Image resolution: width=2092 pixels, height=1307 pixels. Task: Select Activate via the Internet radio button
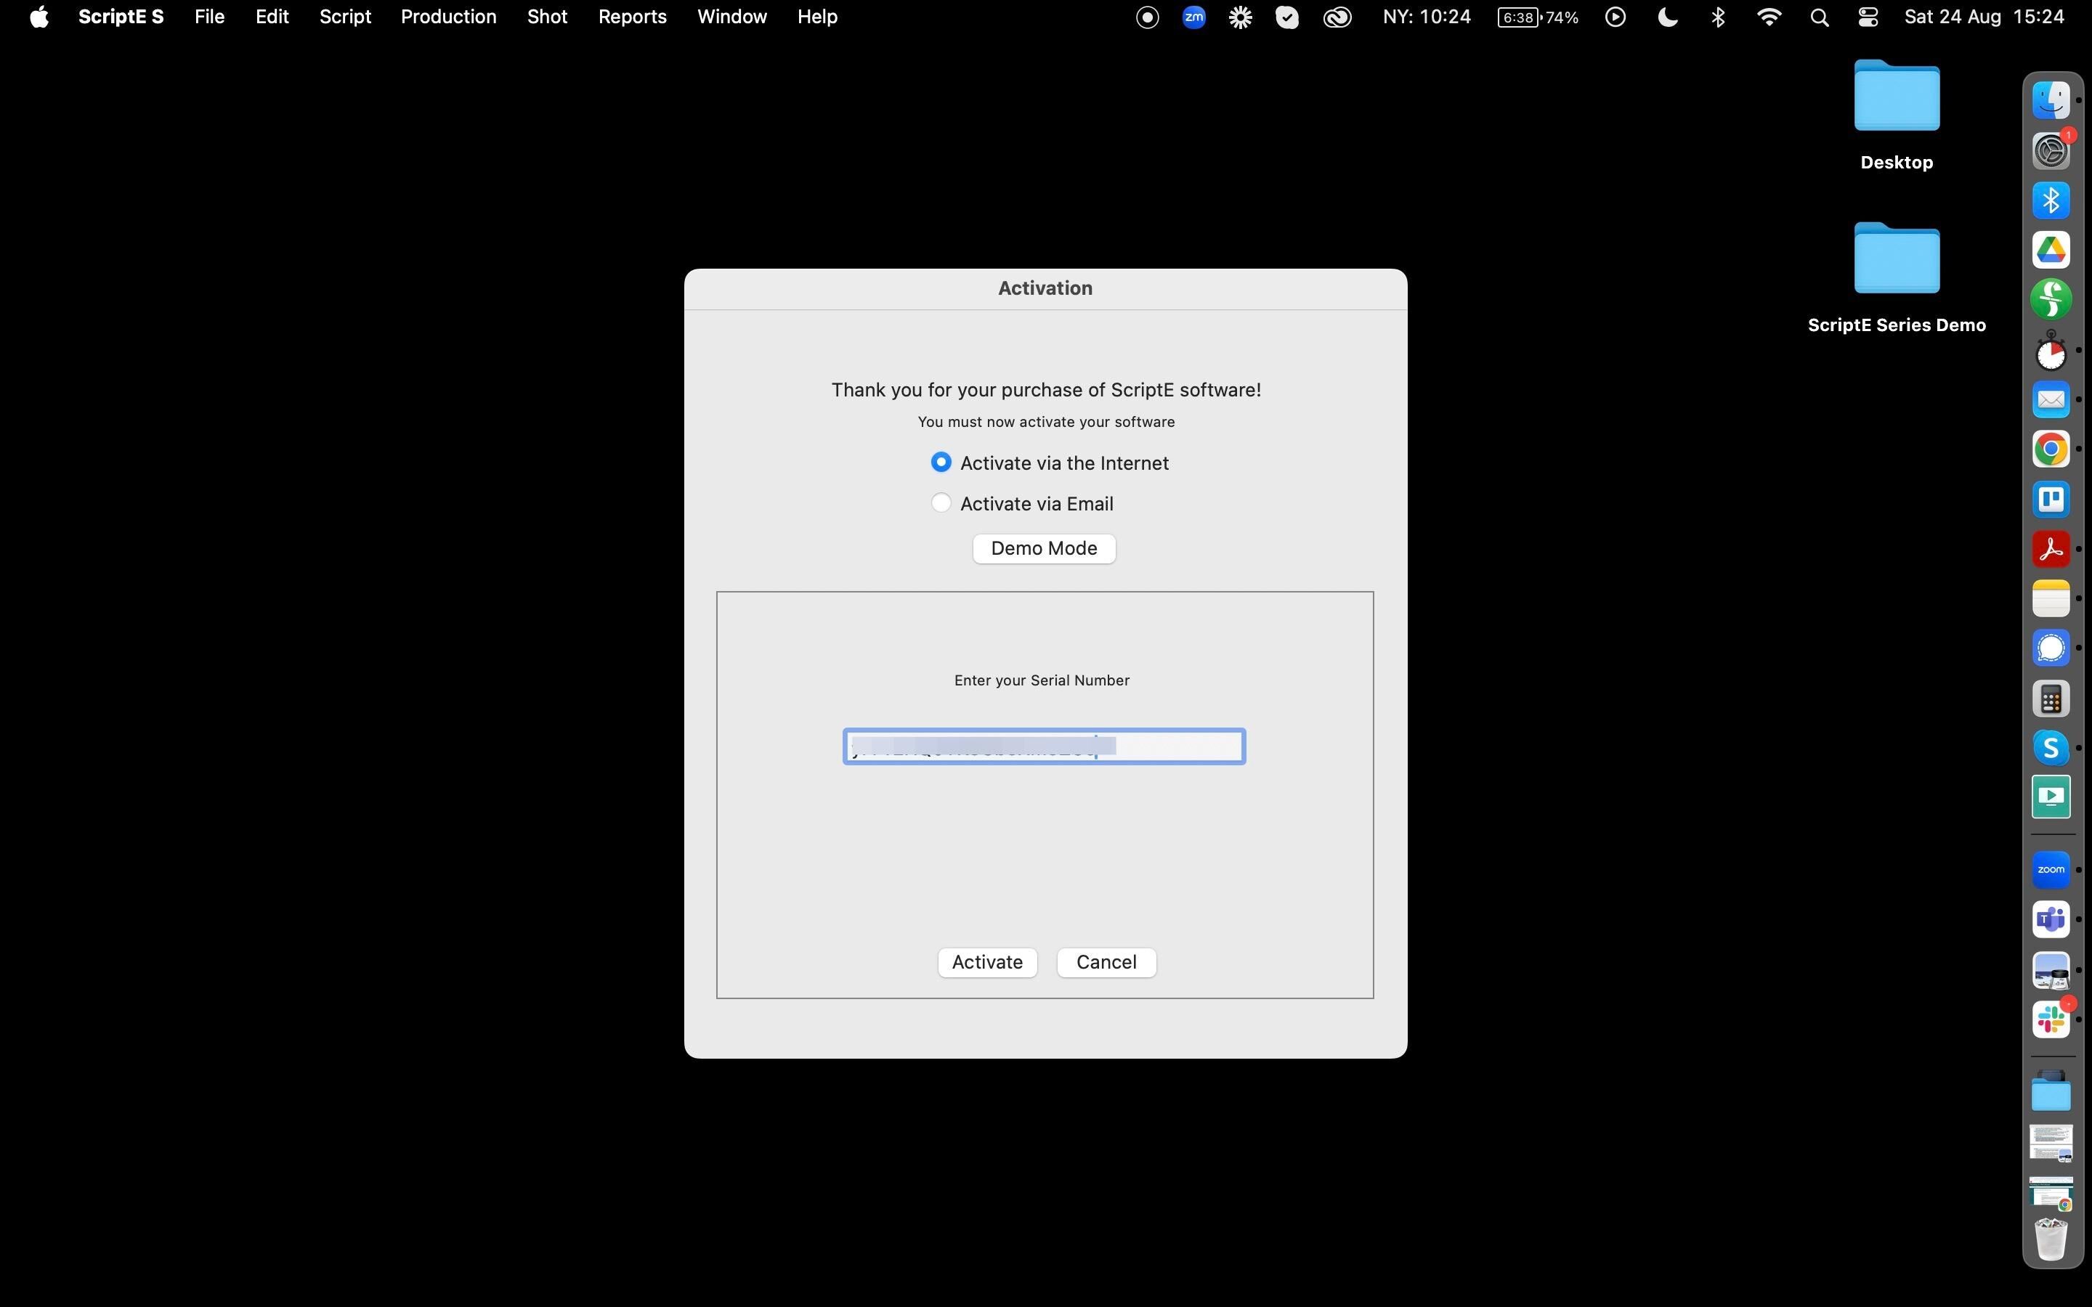(x=941, y=463)
